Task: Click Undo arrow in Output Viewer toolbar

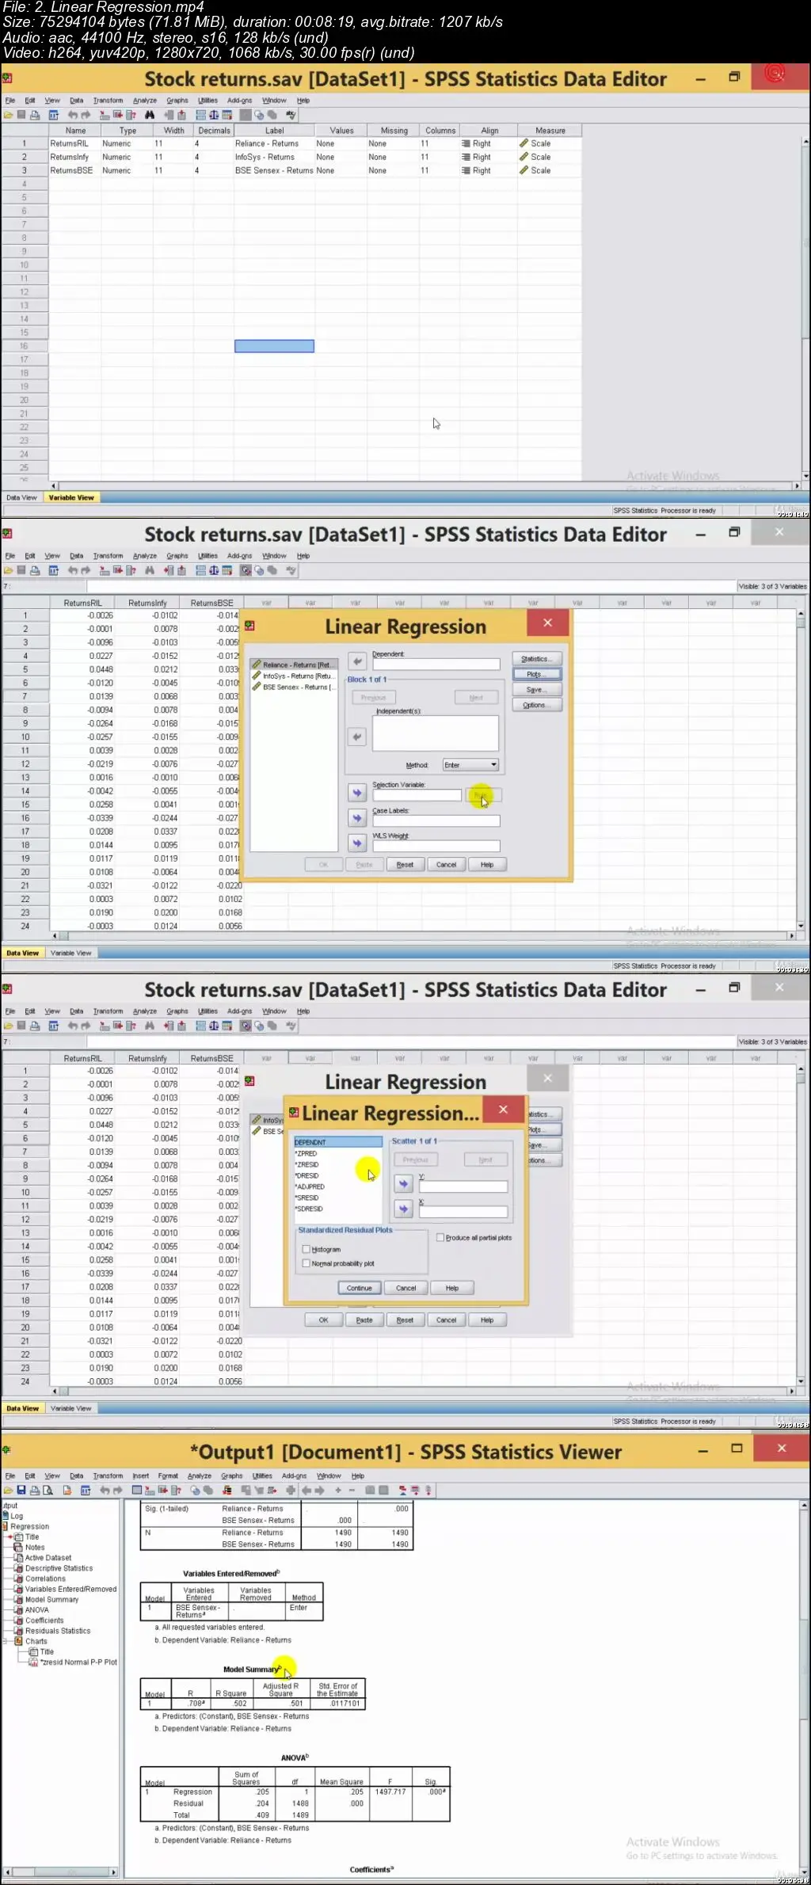Action: (x=105, y=1490)
